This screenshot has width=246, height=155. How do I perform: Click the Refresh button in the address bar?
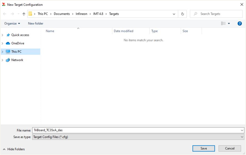[x=183, y=14]
